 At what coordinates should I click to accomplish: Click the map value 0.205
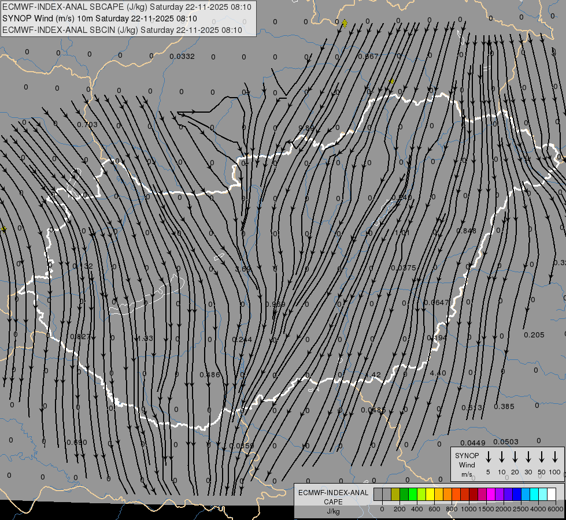coord(534,335)
